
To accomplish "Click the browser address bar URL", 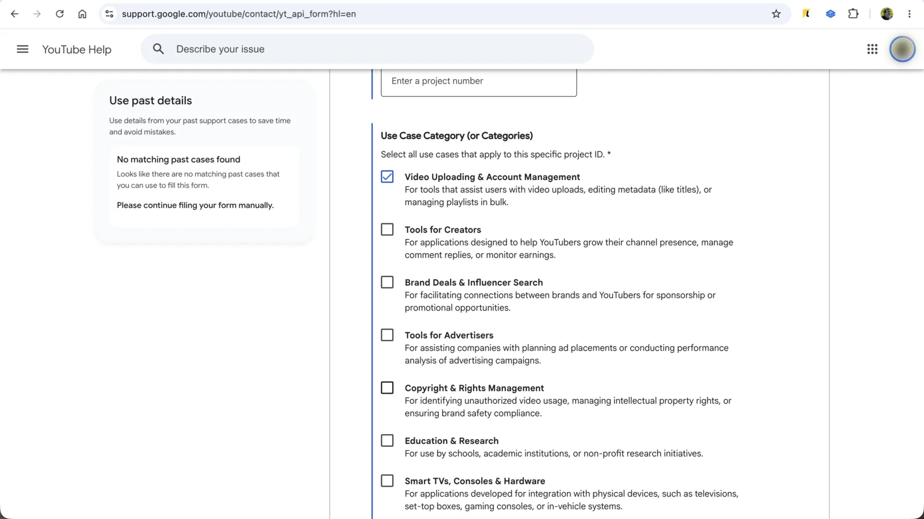I will [x=239, y=14].
